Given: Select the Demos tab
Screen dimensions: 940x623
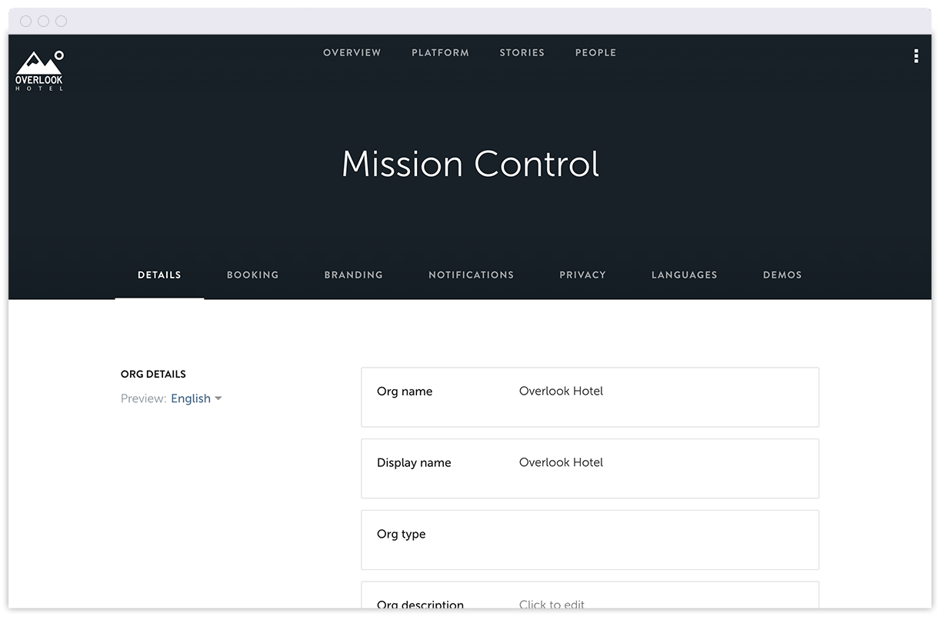Looking at the screenshot, I should [x=782, y=275].
